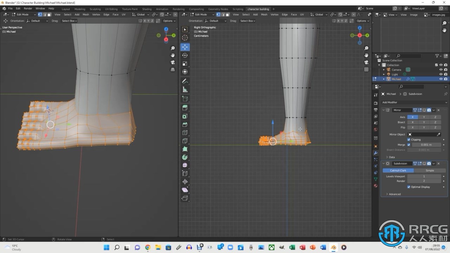Activate the Move tool
This screenshot has width=450, height=253.
point(185,47)
